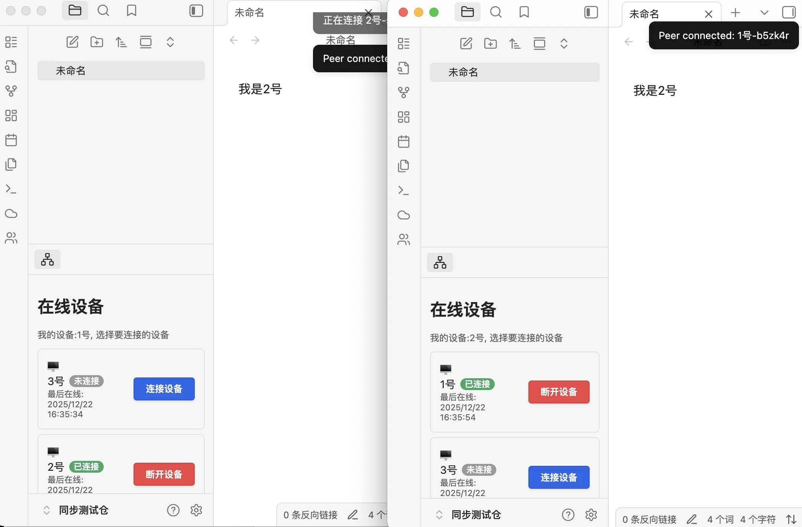802x527 pixels.
Task: Open bookmarks icon in right window header
Action: (x=524, y=12)
